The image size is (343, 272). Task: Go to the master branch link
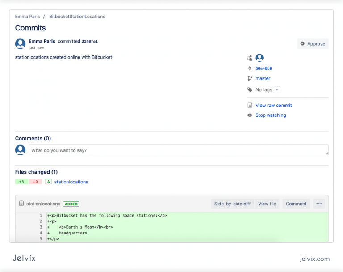pos(263,78)
